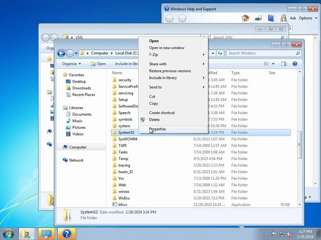Click the Forward arrow in Explorer
Image resolution: width=321 pixels, height=240 pixels.
point(70,53)
